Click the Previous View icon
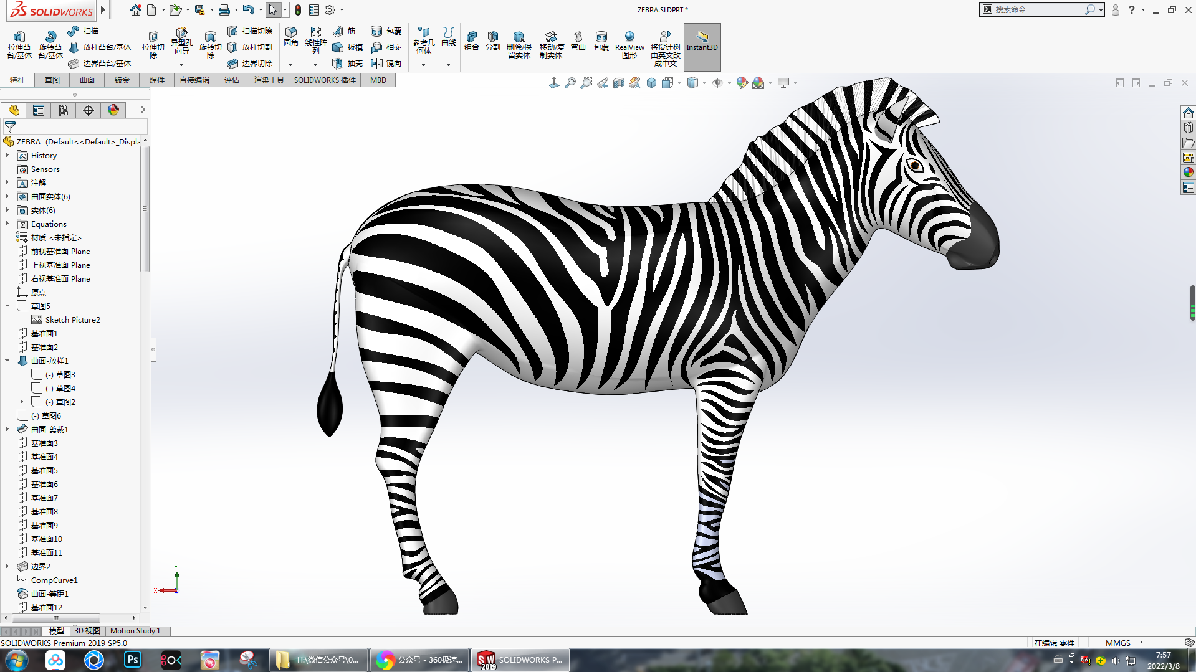Viewport: 1196px width, 672px height. coord(603,83)
